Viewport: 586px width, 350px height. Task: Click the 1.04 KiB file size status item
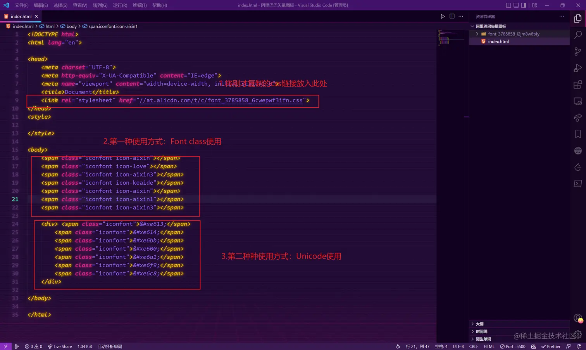84,346
